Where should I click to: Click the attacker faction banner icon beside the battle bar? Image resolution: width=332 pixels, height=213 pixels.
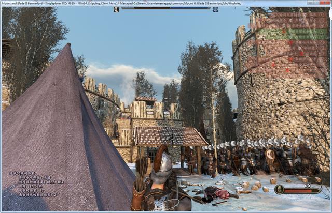(116, 9)
